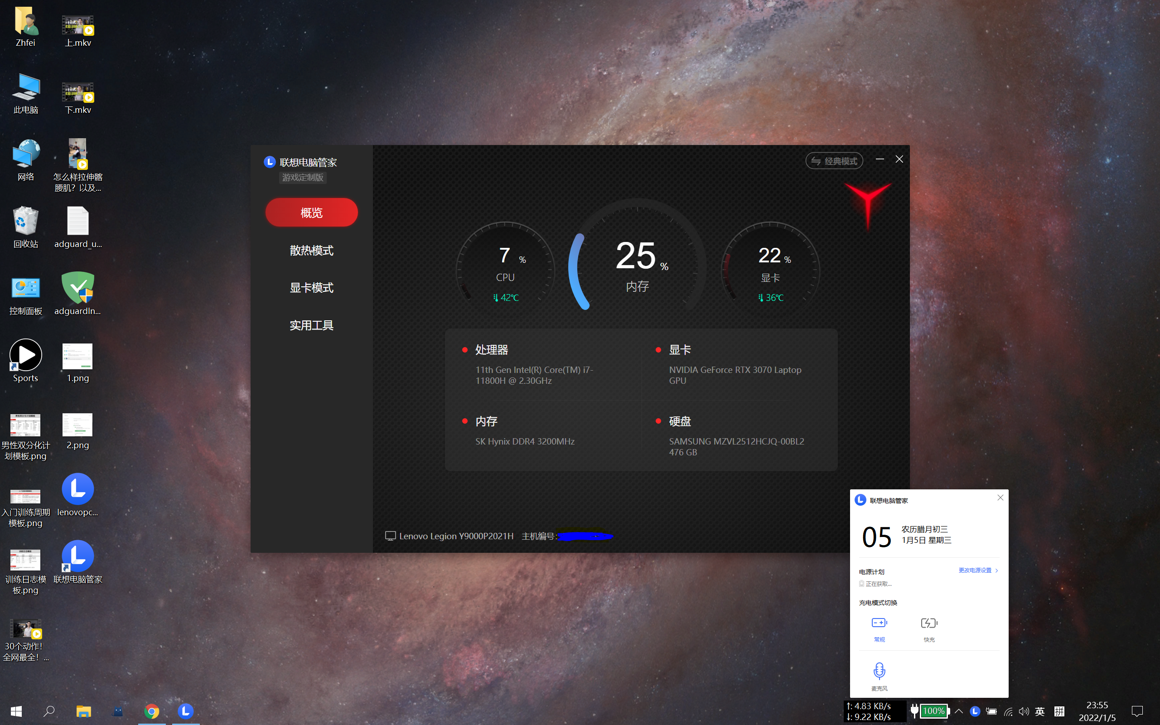
Task: Select 30个动作 video file
Action: pos(25,640)
